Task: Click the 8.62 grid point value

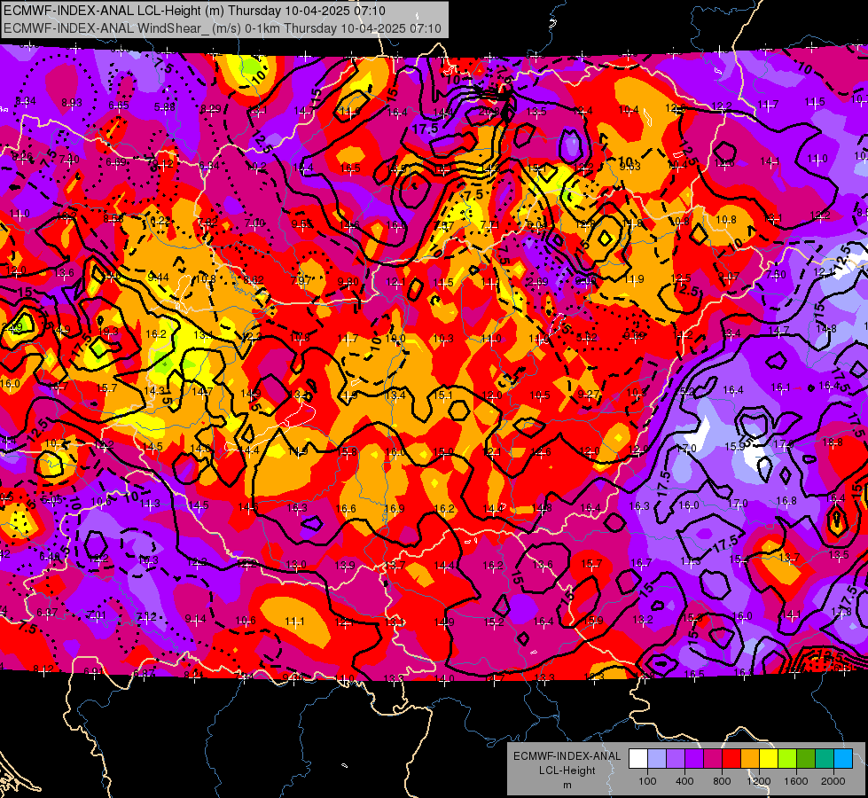Action: 254,279
